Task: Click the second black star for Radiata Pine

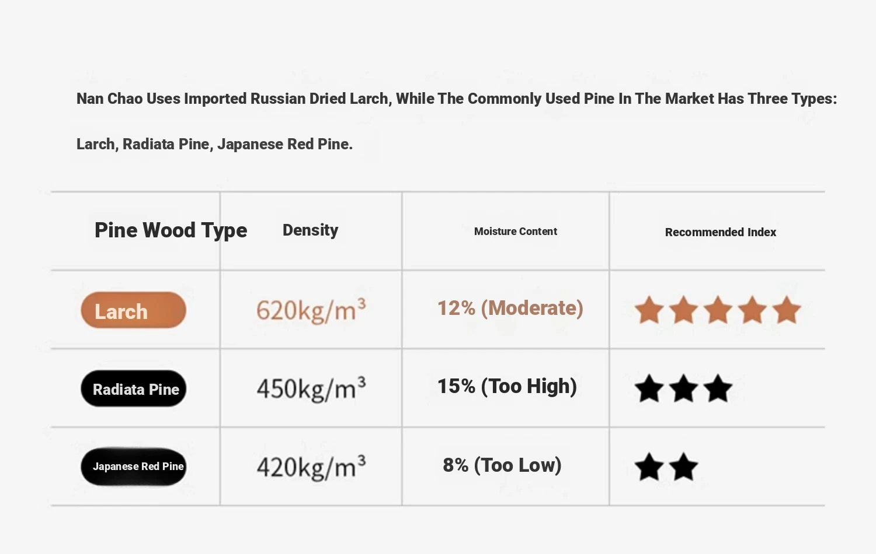Action: point(683,388)
